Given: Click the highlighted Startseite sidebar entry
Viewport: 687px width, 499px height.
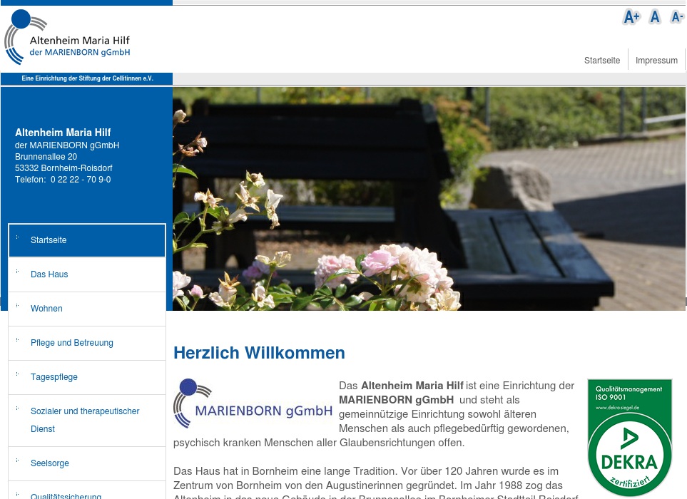Looking at the screenshot, I should click(49, 240).
